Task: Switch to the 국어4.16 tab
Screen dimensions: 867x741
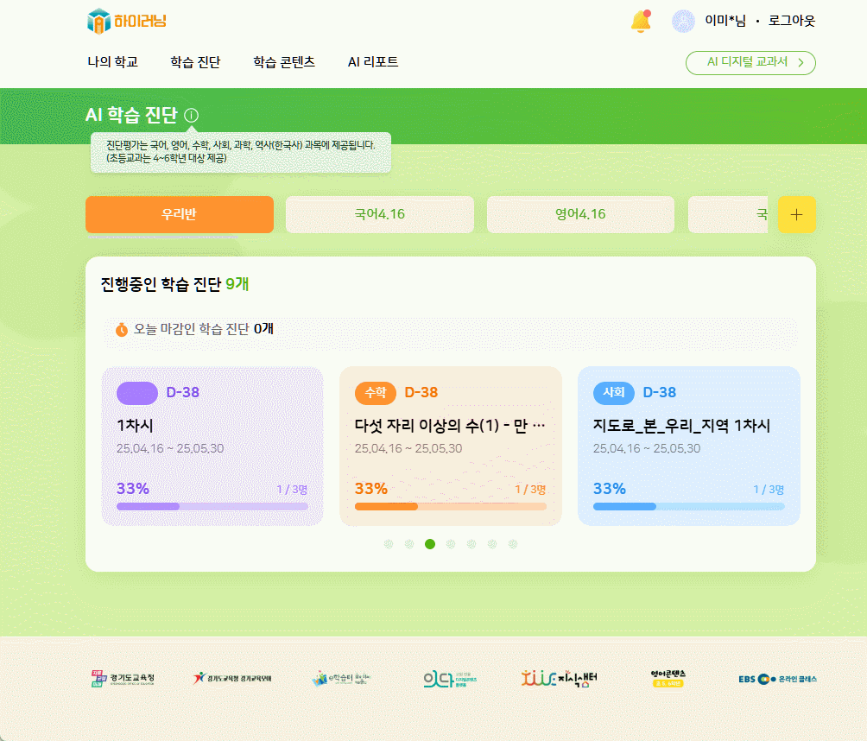Action: coord(379,214)
